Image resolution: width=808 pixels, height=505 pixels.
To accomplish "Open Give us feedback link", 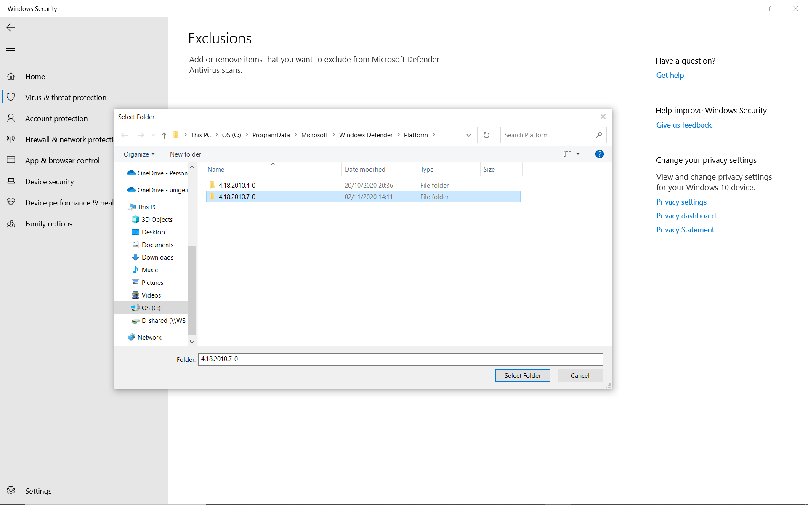I will pos(684,125).
